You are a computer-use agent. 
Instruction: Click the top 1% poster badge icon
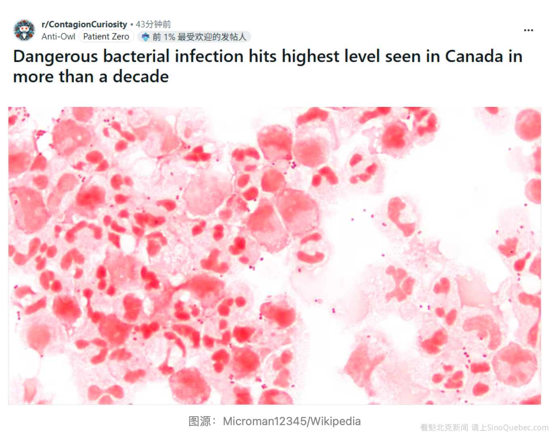pos(145,37)
